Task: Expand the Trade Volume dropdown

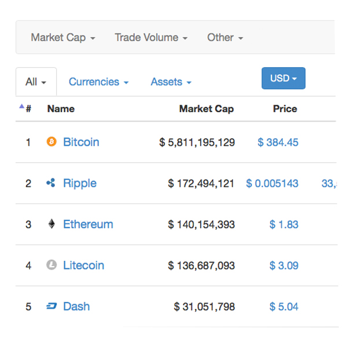Action: point(151,38)
